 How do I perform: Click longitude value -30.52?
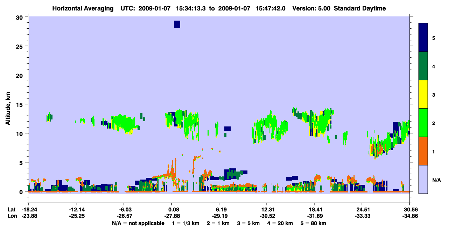coord(267,216)
